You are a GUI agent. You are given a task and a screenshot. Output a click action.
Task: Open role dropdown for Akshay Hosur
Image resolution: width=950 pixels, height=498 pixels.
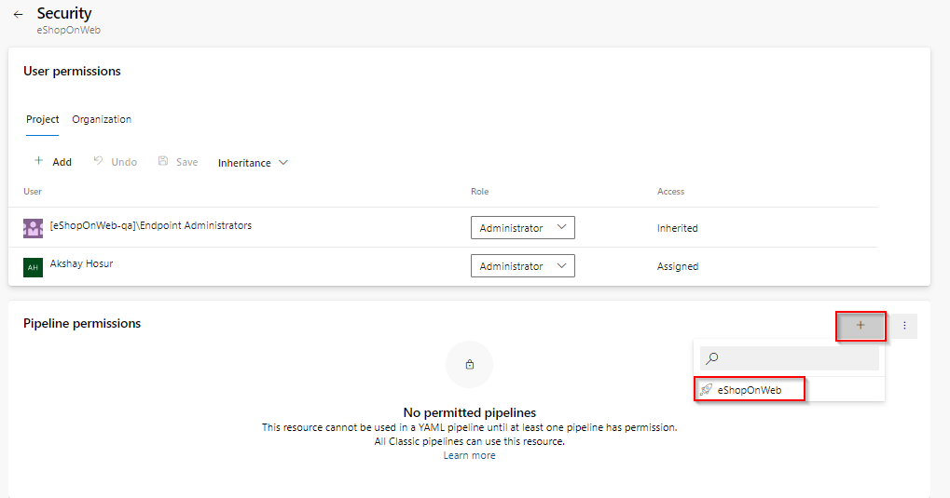click(523, 265)
